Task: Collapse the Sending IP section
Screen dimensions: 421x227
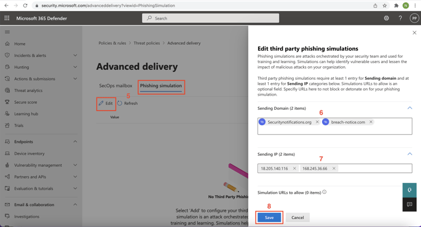Action: (x=409, y=154)
